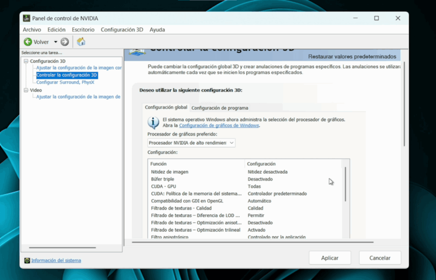Image resolution: width=436 pixels, height=280 pixels.
Task: Click the Aplicar button
Action: click(330, 258)
